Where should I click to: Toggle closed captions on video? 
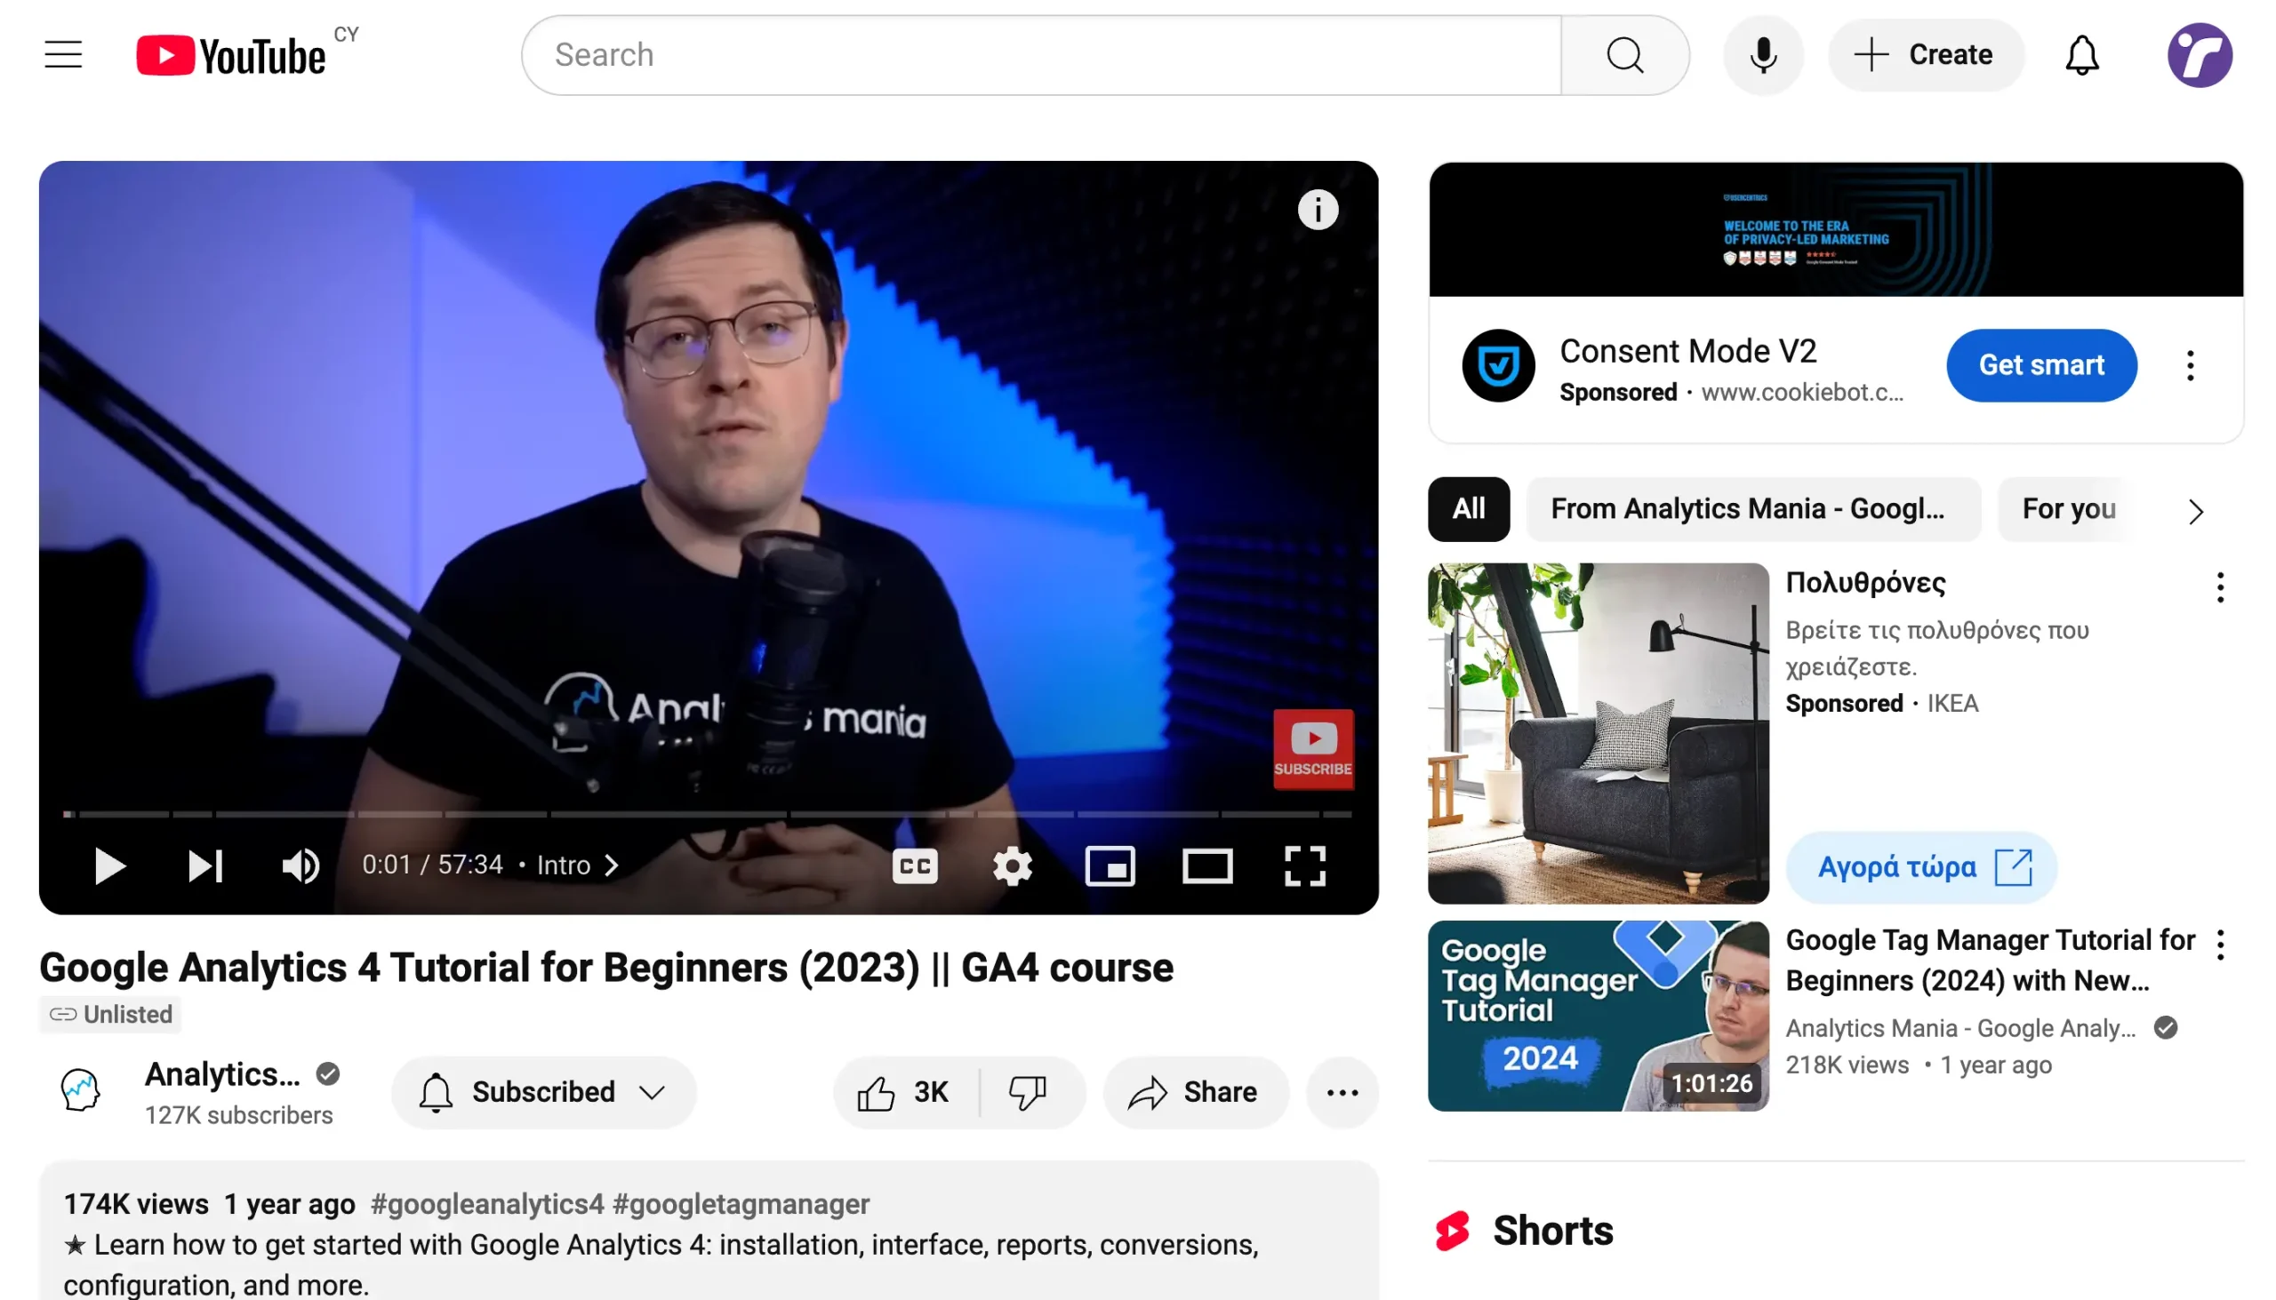click(915, 865)
